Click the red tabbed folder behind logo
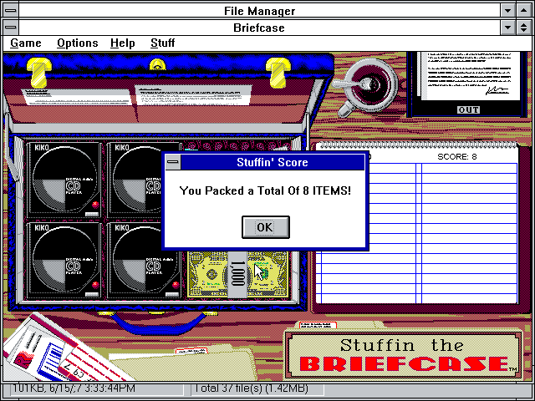The image size is (535, 401). [x=318, y=325]
